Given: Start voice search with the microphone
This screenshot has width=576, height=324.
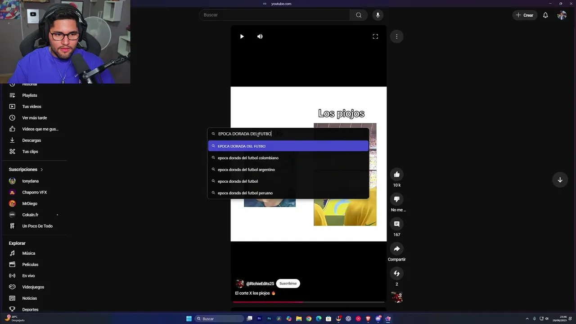Looking at the screenshot, I should coord(378,15).
